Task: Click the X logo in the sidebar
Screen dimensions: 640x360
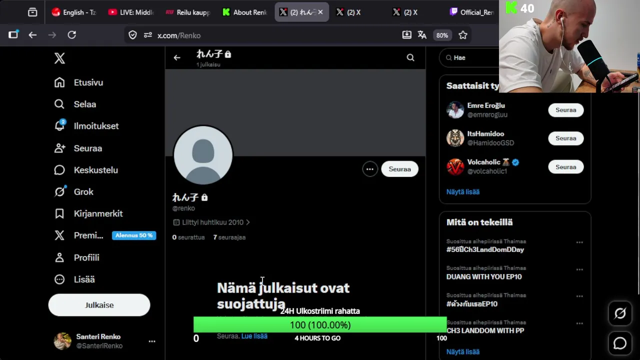Action: [x=59, y=58]
